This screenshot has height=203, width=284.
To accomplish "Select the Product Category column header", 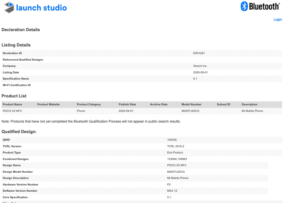I will coord(88,104).
